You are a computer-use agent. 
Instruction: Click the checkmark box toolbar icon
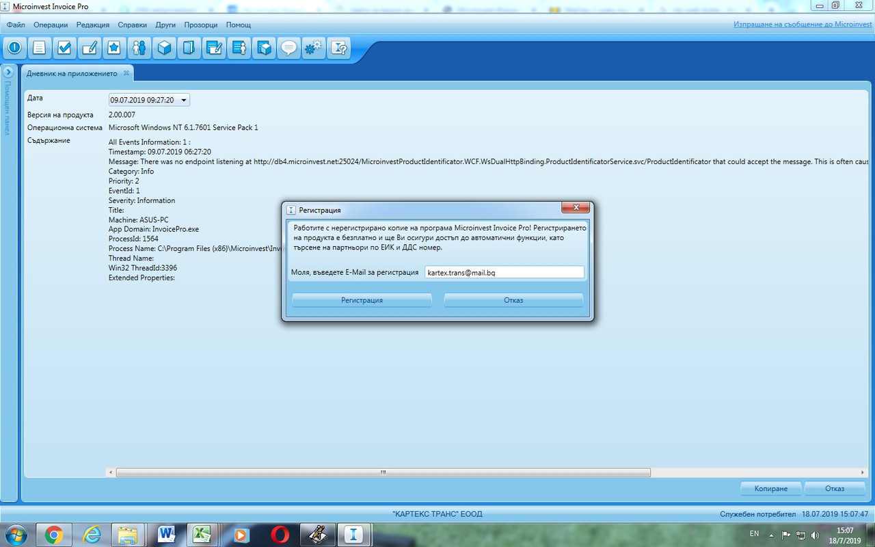tap(64, 48)
